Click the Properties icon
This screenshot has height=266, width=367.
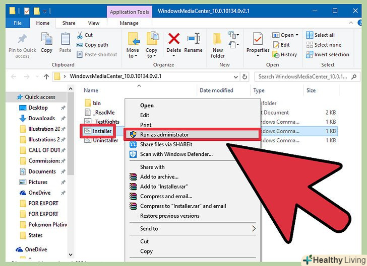coord(258,39)
